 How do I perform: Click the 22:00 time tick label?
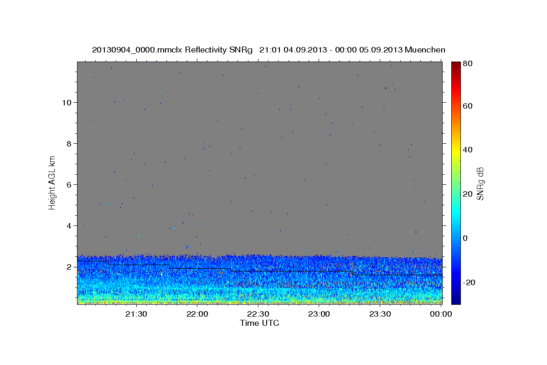point(197,314)
